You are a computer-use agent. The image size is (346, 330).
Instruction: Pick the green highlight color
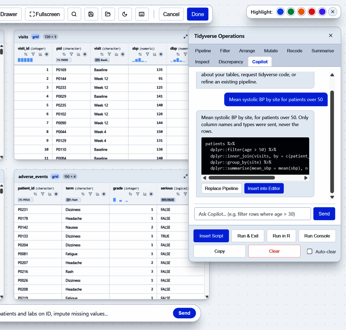pyautogui.click(x=291, y=12)
